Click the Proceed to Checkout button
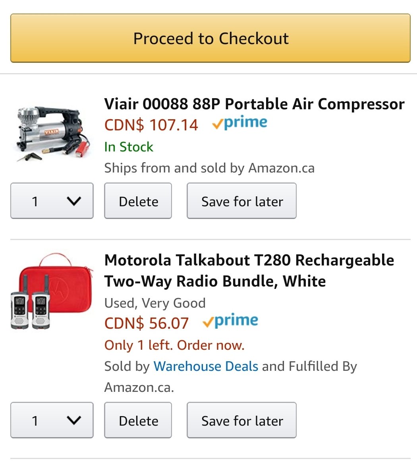Viewport: 417px width, 463px height. [x=210, y=38]
